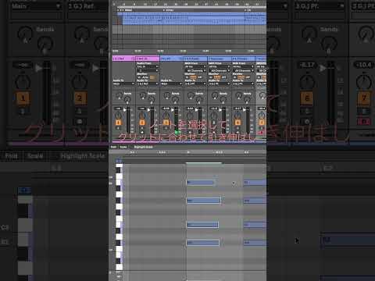This screenshot has width=375, height=281.
Task: Open track 2 input channel dropdown
Action: [x=148, y=70]
